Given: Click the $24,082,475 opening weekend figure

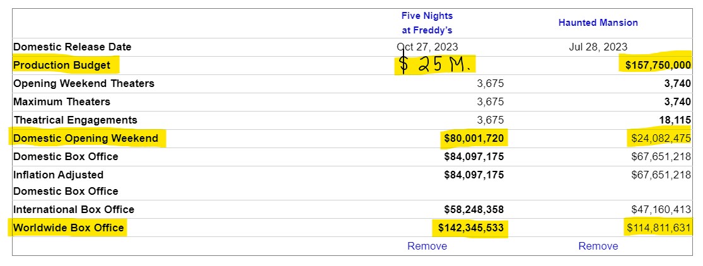Looking at the screenshot, I should click(x=659, y=138).
